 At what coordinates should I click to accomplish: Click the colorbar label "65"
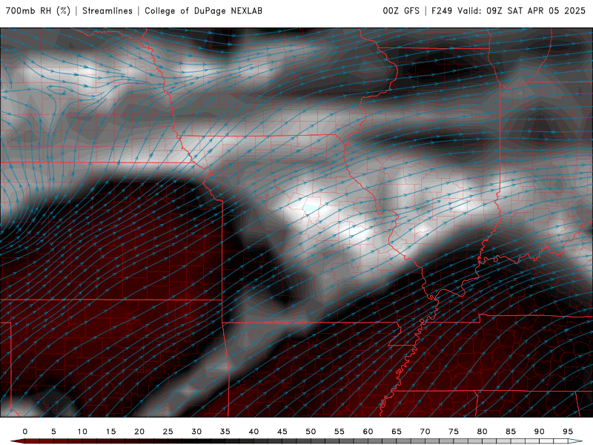397,432
